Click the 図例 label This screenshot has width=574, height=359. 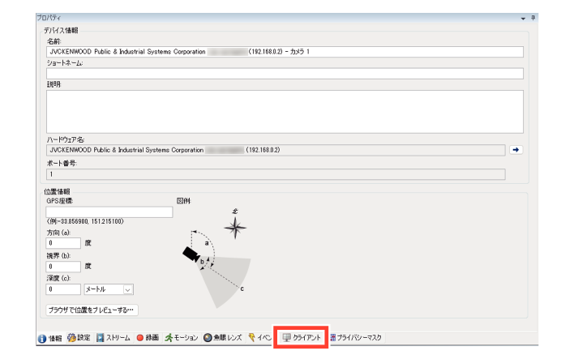point(183,201)
